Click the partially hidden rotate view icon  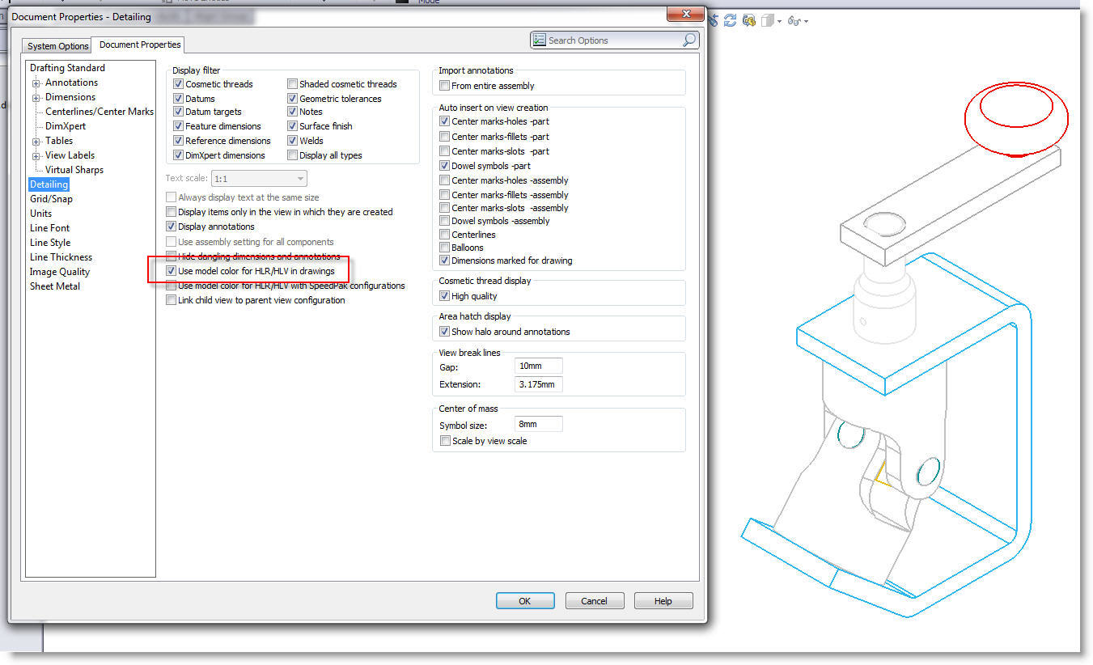(713, 20)
